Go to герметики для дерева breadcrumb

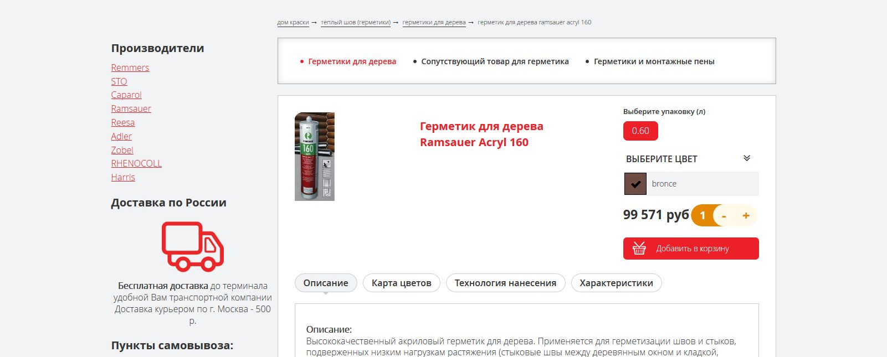click(434, 23)
